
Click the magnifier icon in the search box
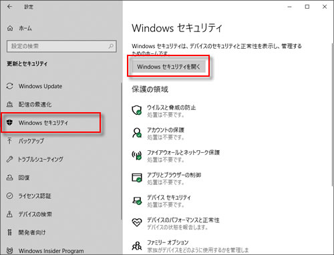point(111,46)
